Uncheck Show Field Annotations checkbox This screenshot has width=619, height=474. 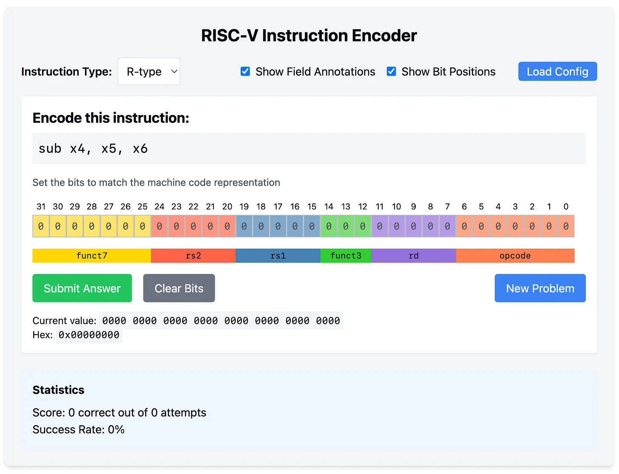tap(245, 71)
